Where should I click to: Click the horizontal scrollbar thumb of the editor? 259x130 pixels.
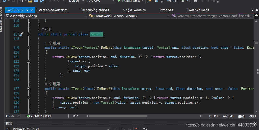pyautogui.click(x=118, y=116)
